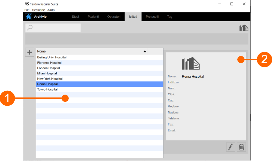Click the large building icon in details panel
Viewport: 280px width, 167px height.
(190, 63)
